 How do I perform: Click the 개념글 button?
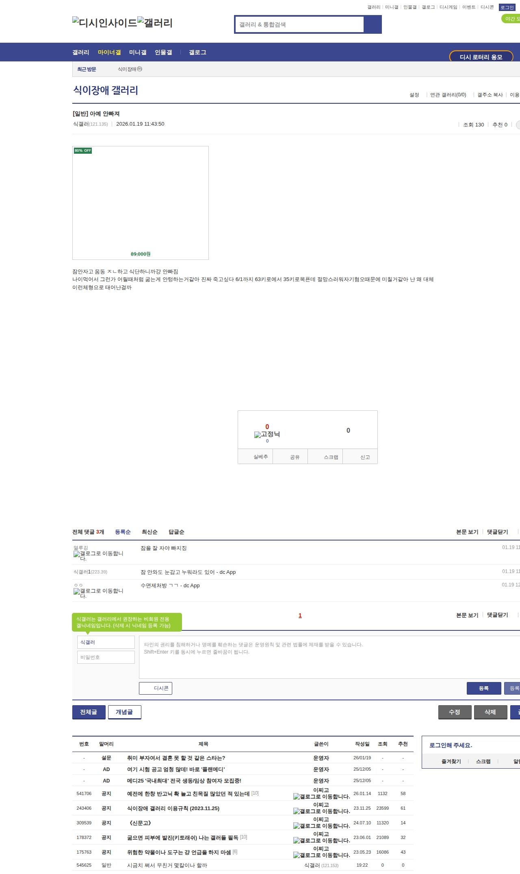(124, 712)
